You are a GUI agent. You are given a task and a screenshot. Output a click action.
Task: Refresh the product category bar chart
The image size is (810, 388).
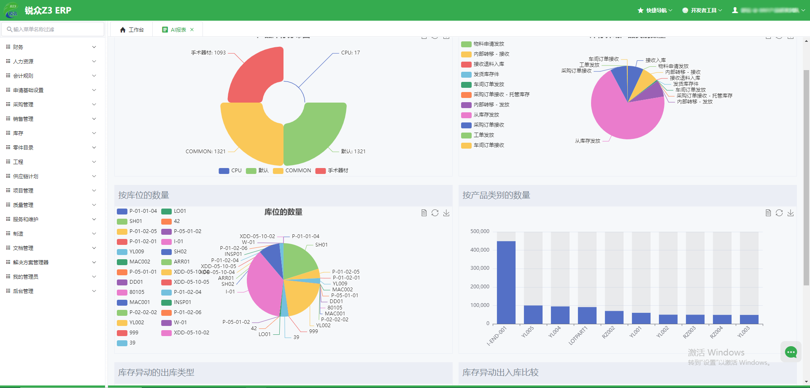(x=779, y=213)
